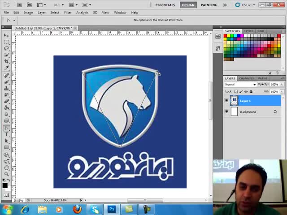The width and height of the screenshot is (287, 215).
Task: Select the Move tool
Action: (6, 35)
